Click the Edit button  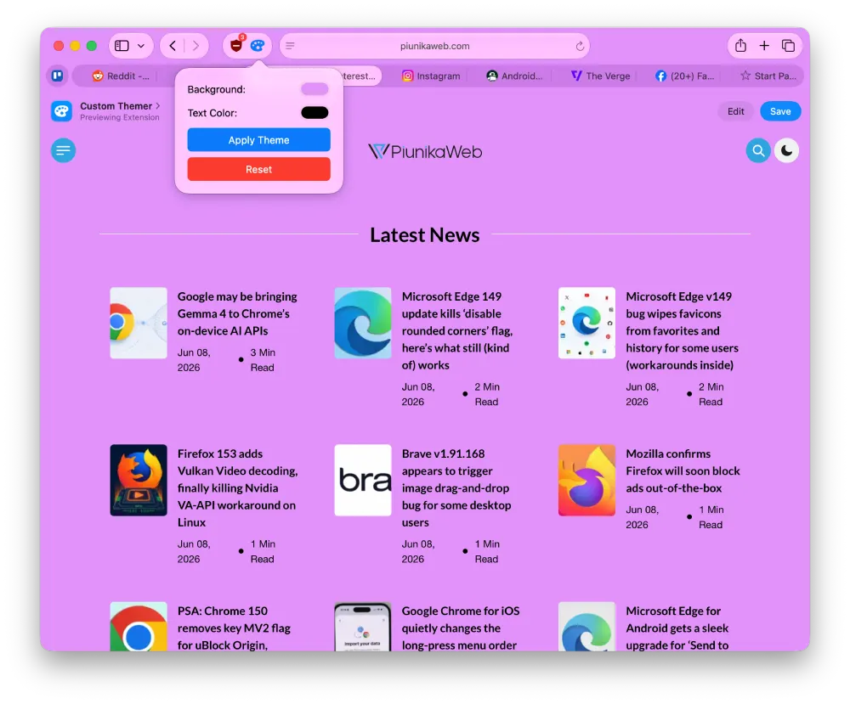735,111
